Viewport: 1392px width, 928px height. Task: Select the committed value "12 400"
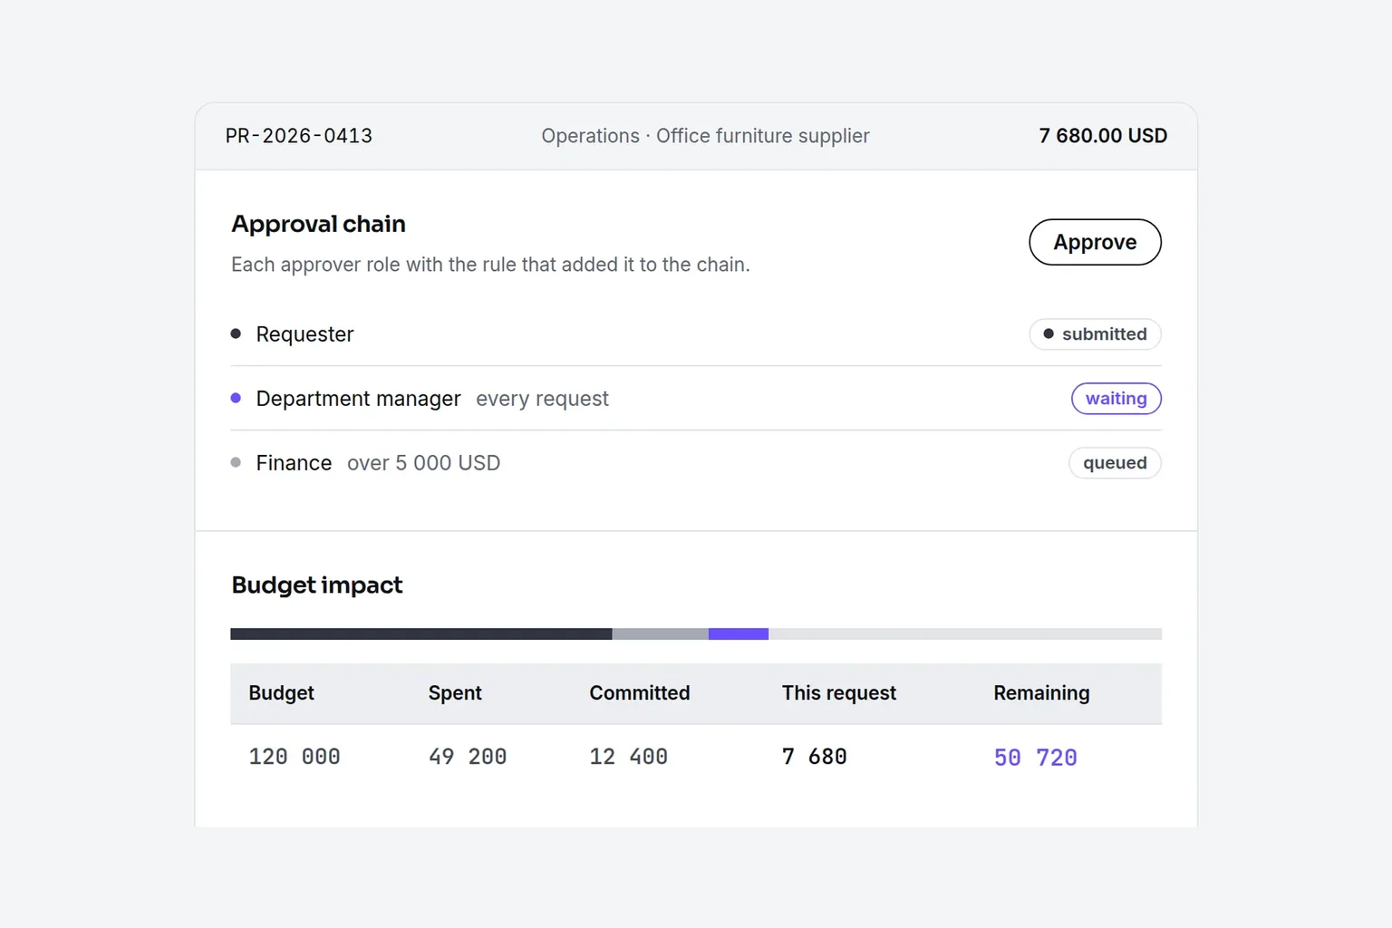click(x=629, y=757)
